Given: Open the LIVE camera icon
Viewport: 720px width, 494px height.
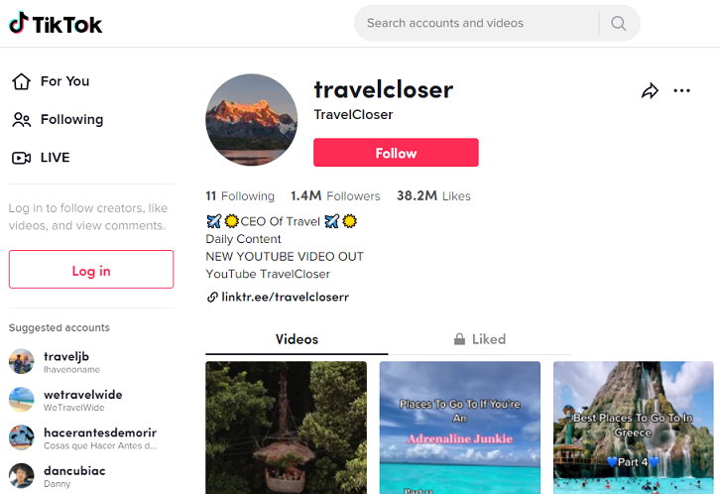Looking at the screenshot, I should [21, 158].
